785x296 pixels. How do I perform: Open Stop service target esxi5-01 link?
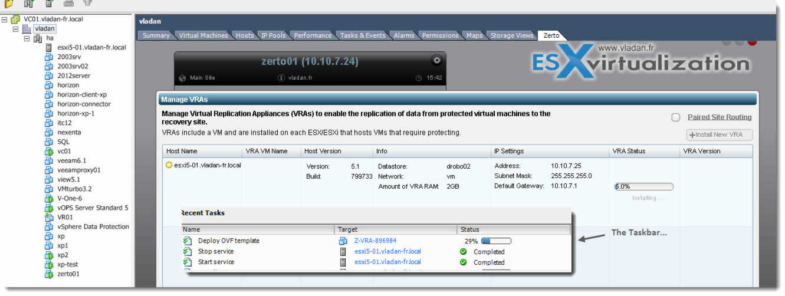coord(387,251)
